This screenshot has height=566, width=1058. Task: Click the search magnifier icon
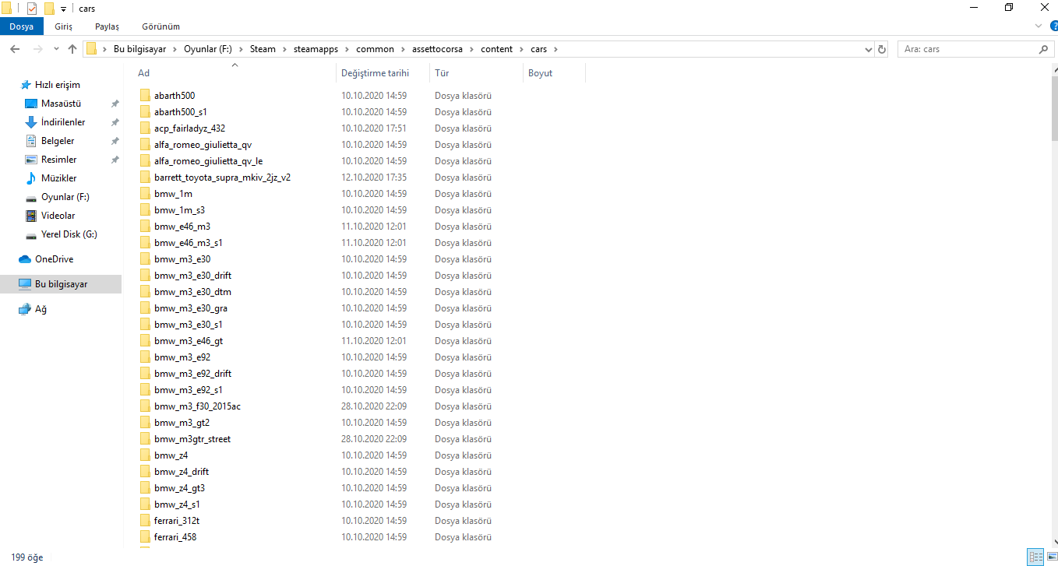point(1044,49)
